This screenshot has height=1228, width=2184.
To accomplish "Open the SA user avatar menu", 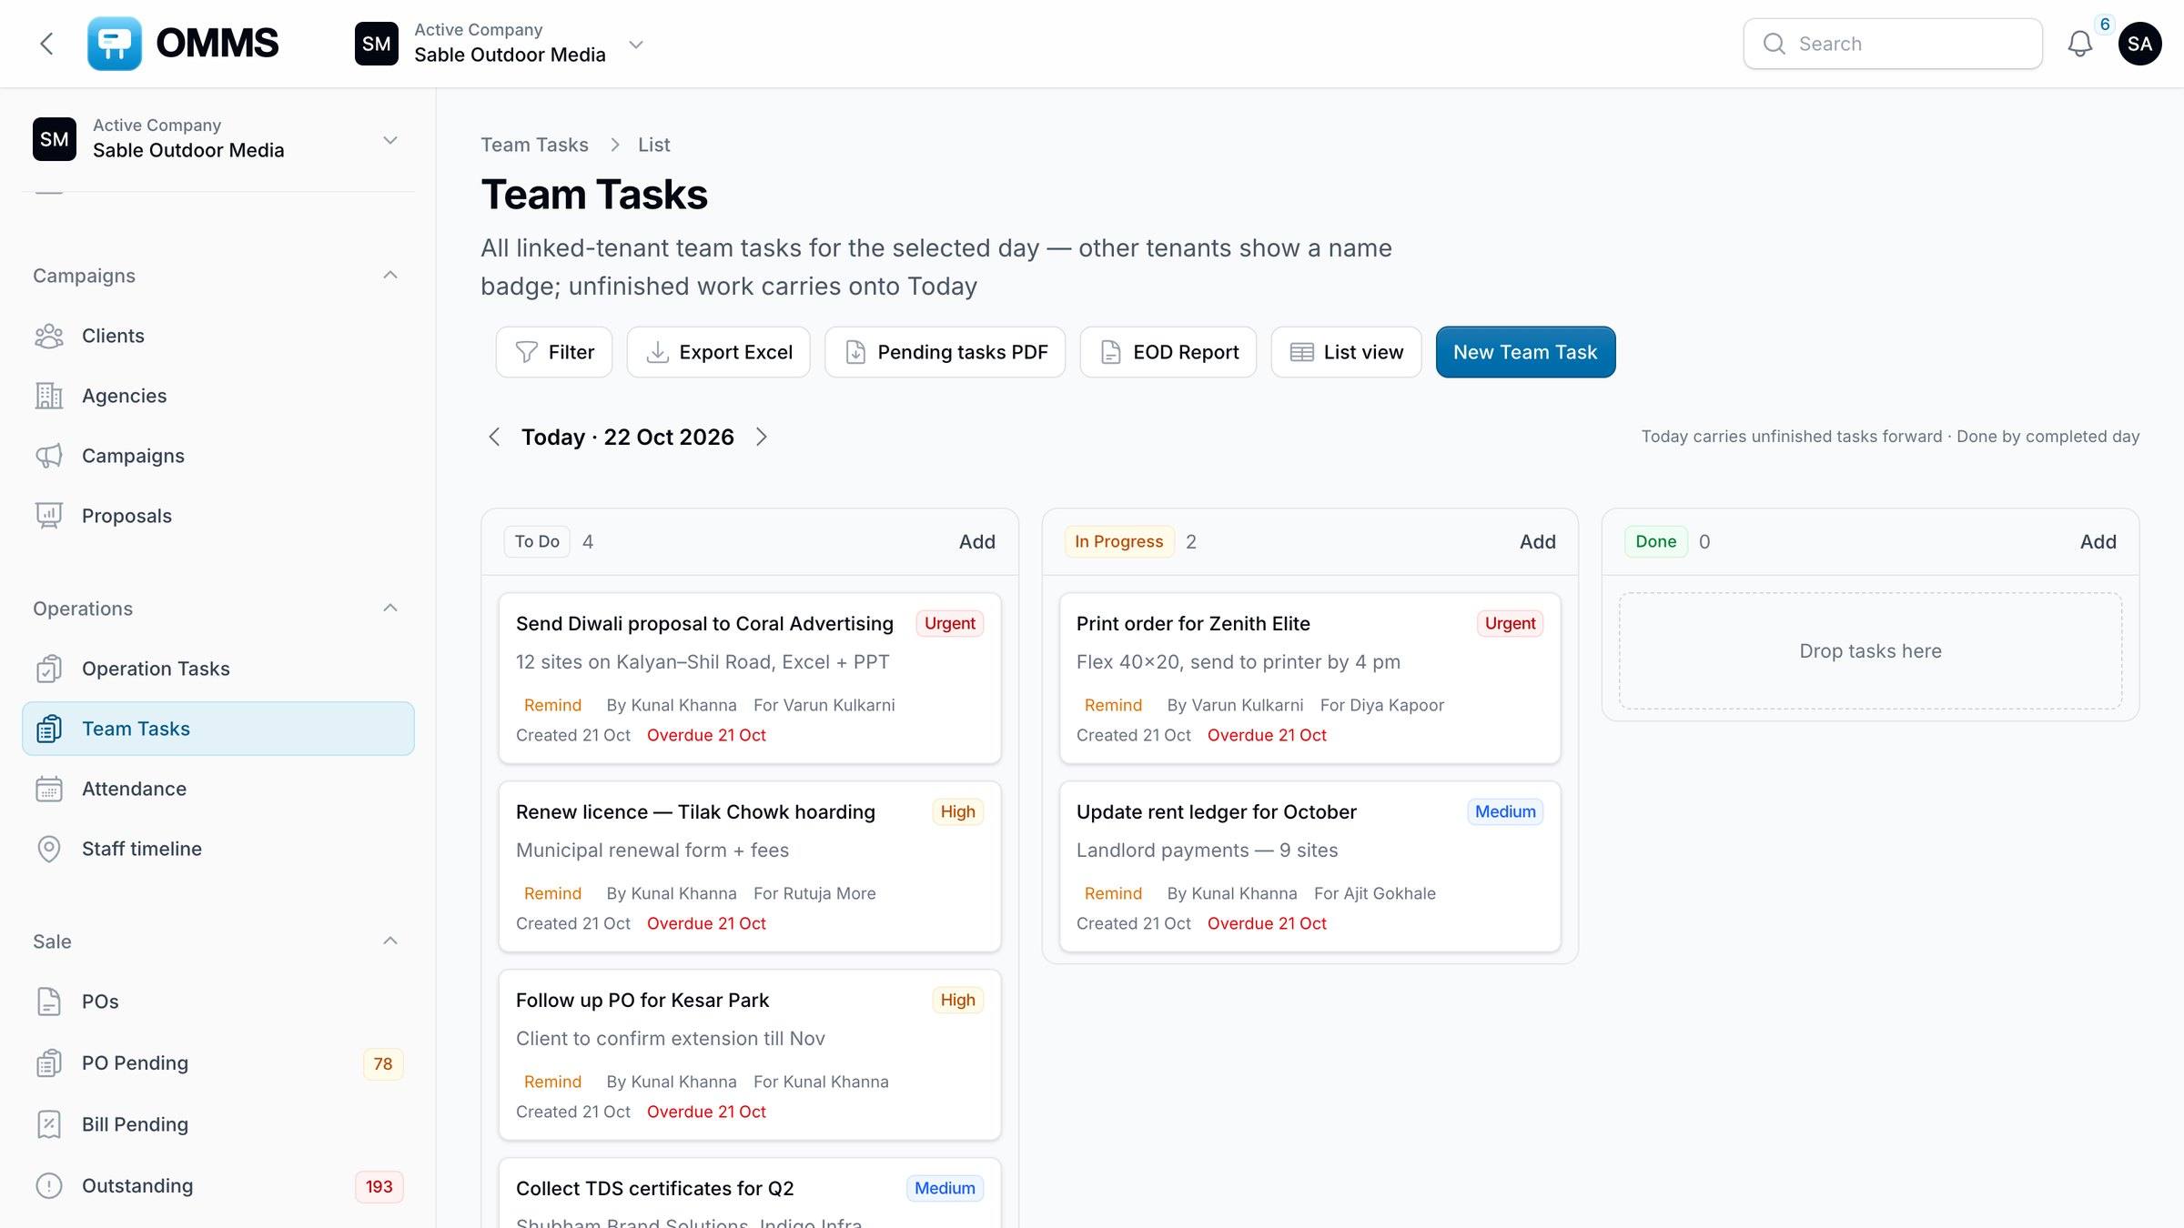I will click(x=2140, y=44).
